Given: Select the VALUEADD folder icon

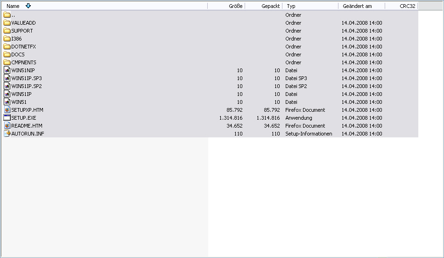Looking at the screenshot, I should [7, 23].
